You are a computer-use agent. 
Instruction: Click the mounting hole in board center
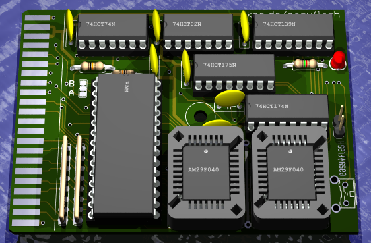(x=200, y=116)
